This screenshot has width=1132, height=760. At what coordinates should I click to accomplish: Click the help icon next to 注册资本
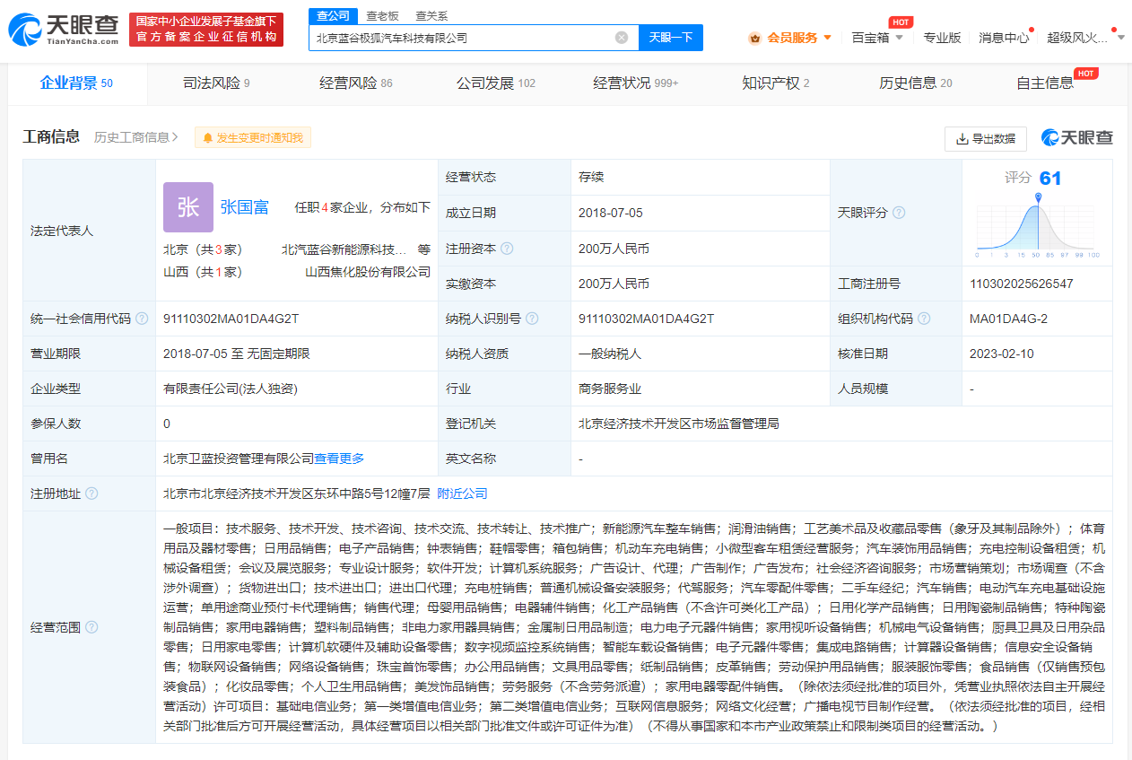[509, 248]
